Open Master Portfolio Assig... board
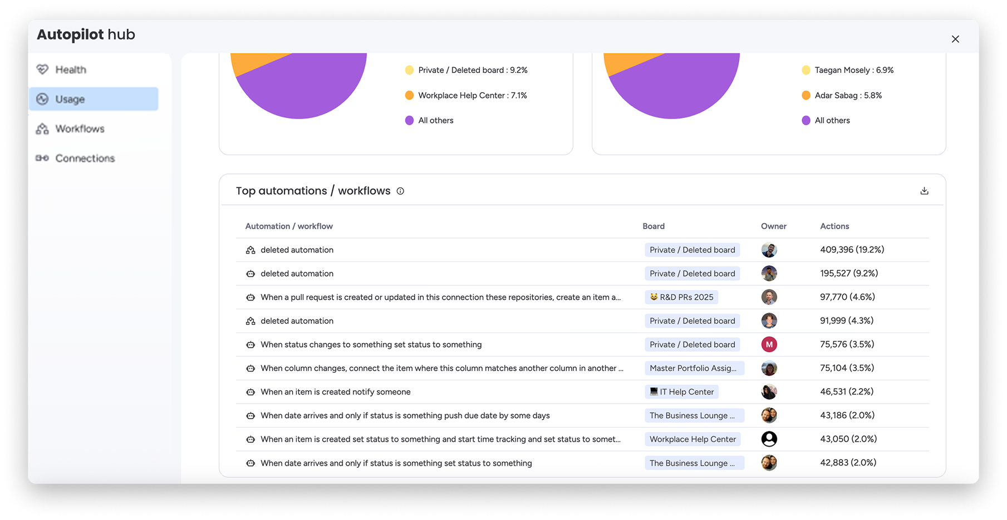This screenshot has width=1007, height=520. click(694, 368)
